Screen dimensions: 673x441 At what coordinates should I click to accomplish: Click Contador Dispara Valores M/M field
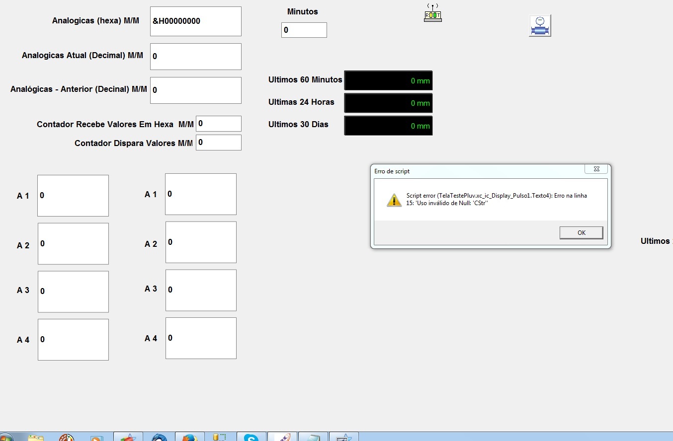click(x=219, y=143)
